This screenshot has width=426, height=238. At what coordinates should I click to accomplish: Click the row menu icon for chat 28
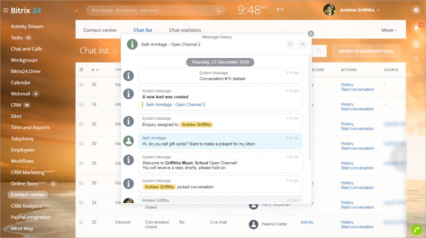[x=81, y=163]
